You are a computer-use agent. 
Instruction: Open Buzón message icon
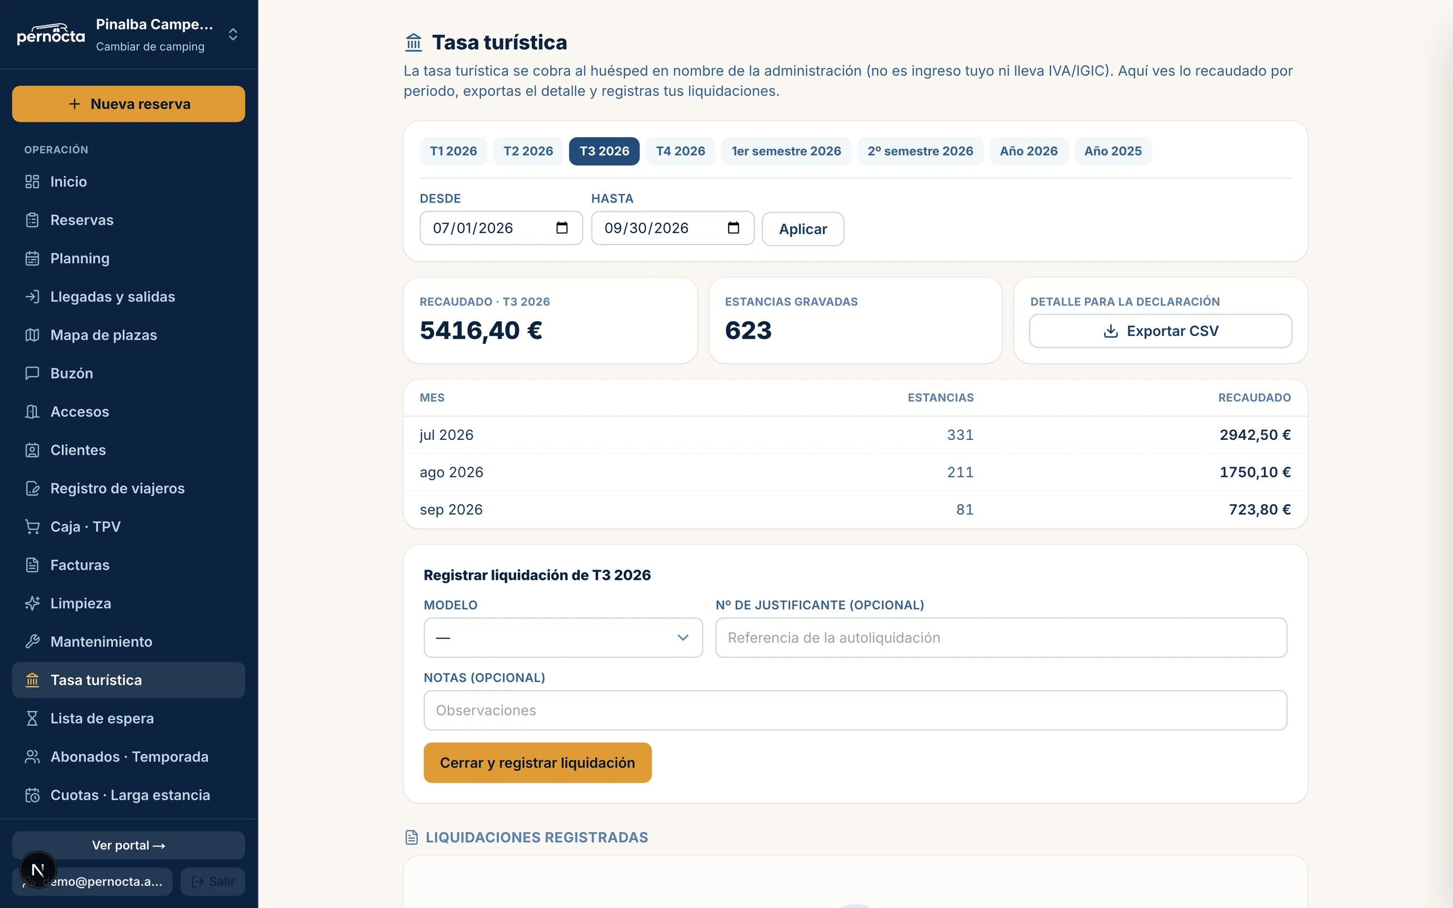pyautogui.click(x=32, y=373)
